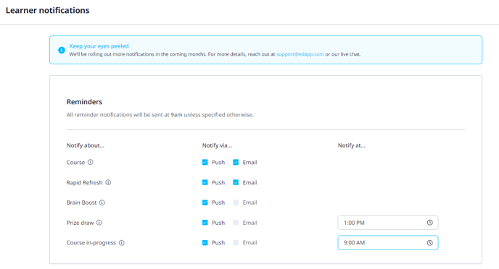Toggle Push for Brain Boost
Viewport: 499px width, 269px height.
[x=205, y=202]
